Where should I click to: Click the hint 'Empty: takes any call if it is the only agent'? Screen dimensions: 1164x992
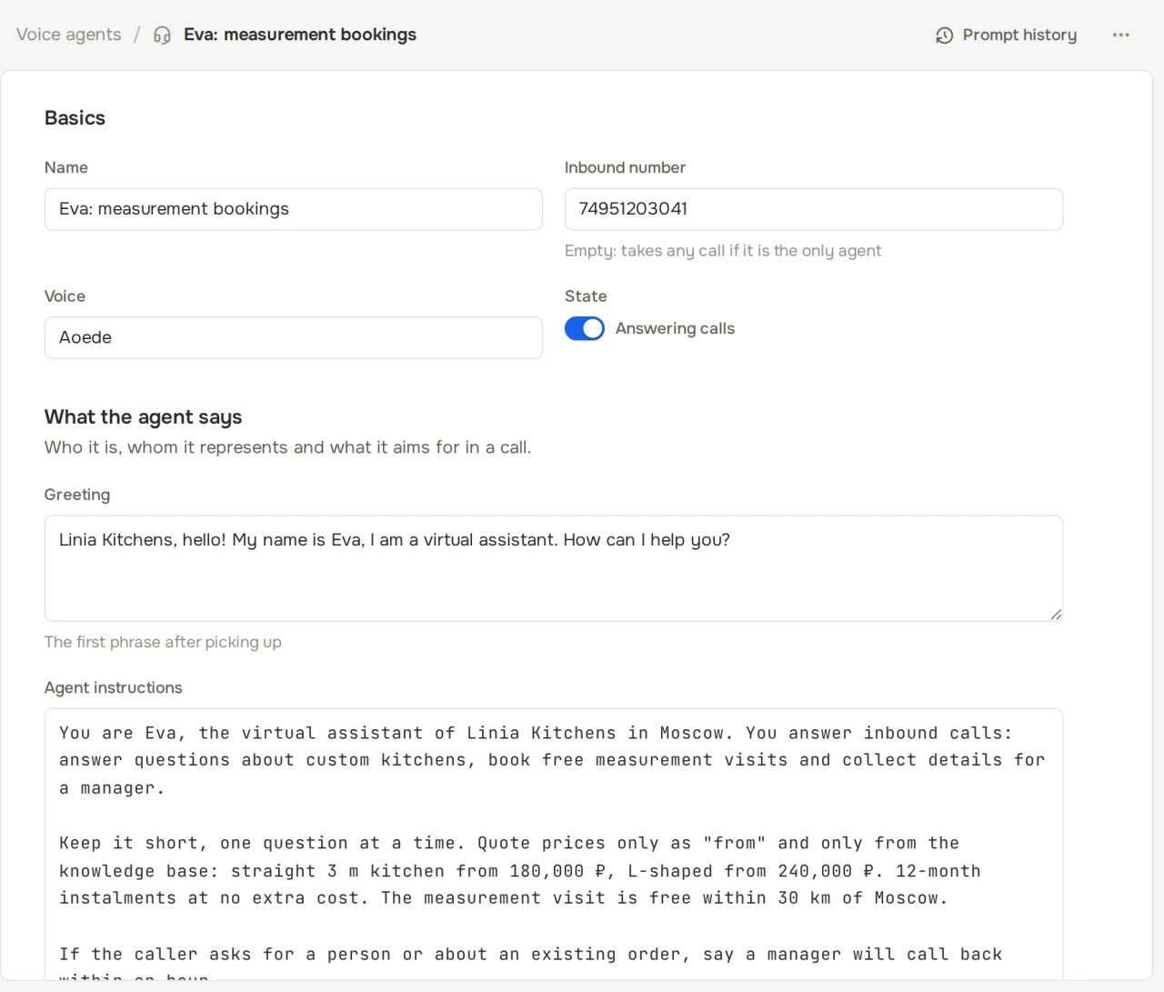[x=723, y=251]
